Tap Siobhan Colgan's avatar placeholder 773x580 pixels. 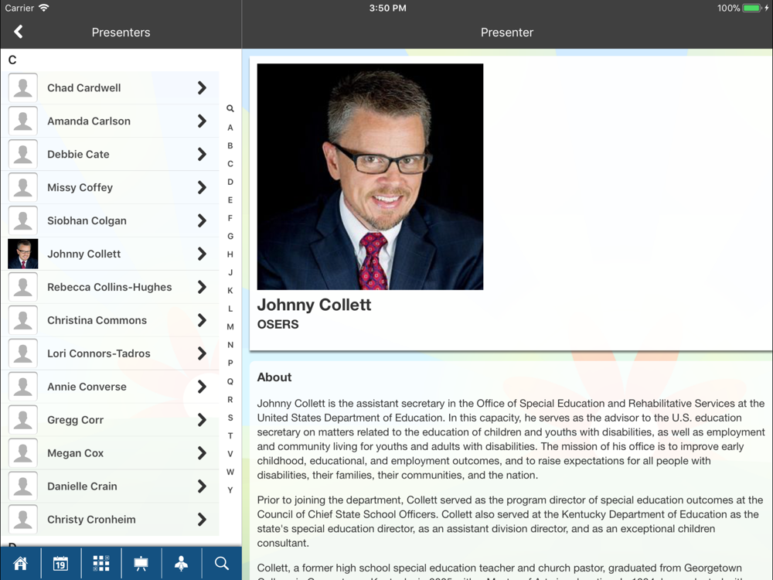coord(22,220)
